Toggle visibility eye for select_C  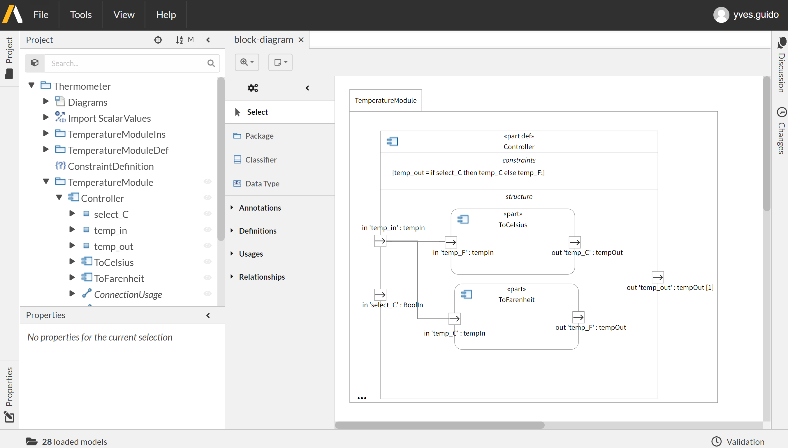[208, 214]
